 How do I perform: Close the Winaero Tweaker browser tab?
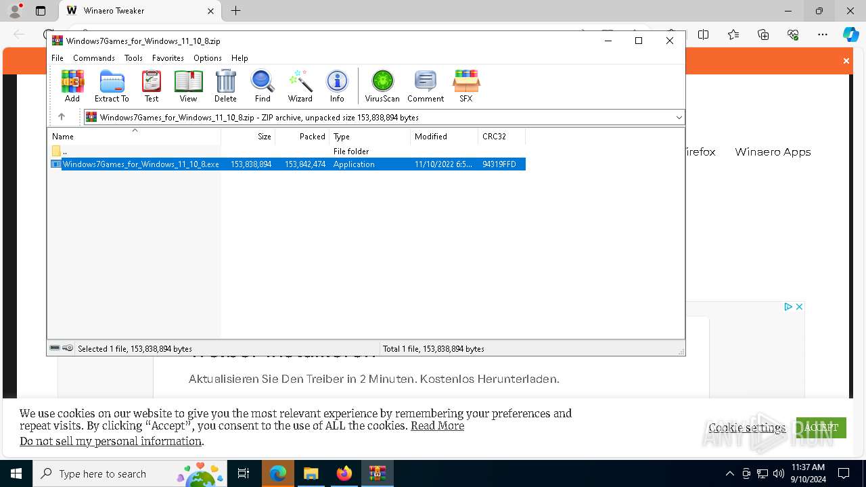pyautogui.click(x=210, y=11)
